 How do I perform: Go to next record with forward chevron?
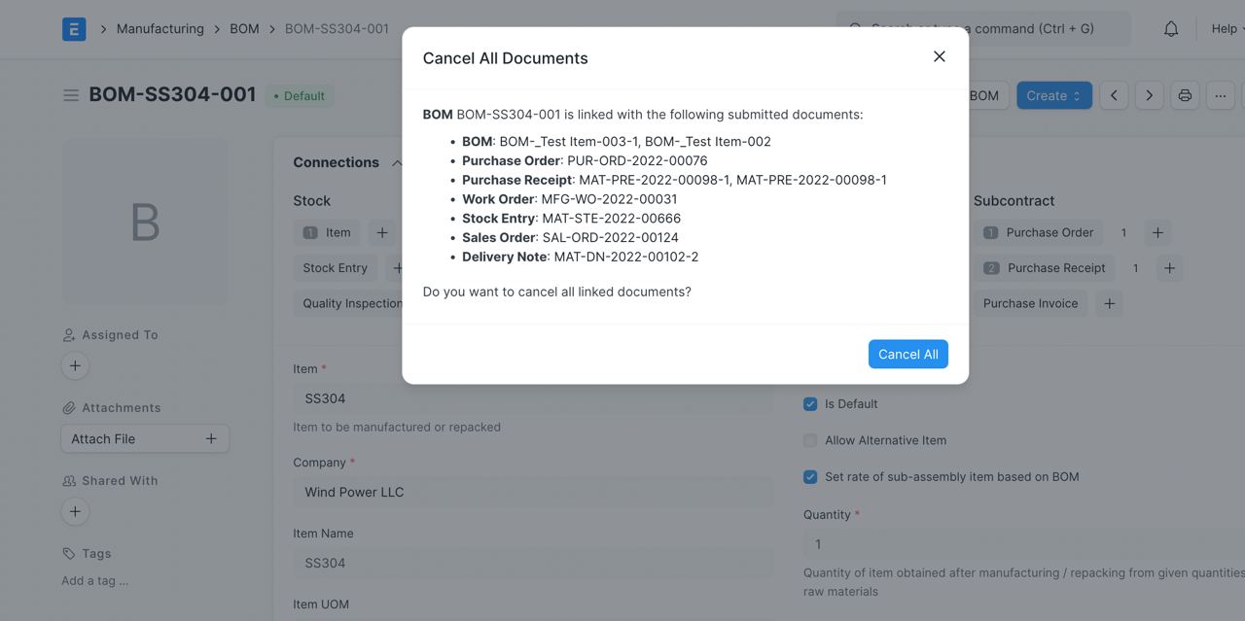(x=1149, y=95)
